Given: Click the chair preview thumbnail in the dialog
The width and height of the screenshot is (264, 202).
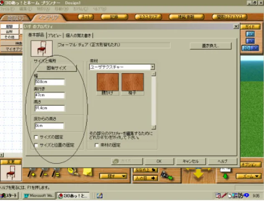Looking at the screenshot, I should point(41,49).
